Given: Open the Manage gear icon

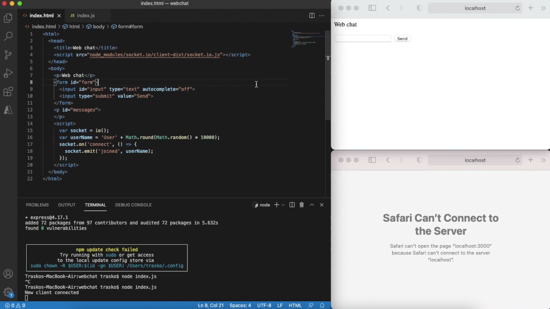Looking at the screenshot, I should point(8,293).
